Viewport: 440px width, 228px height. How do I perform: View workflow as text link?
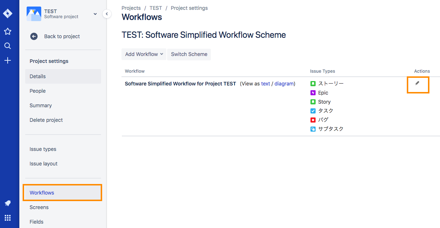(266, 84)
